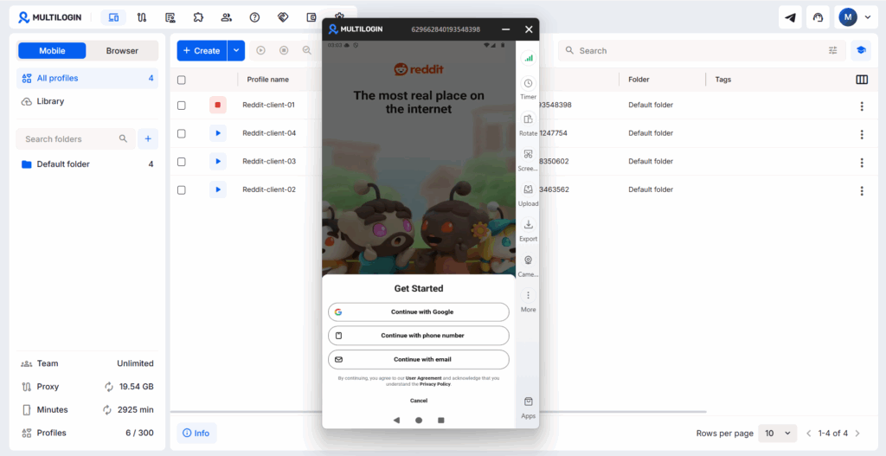Open Camera in the phone side panel
The image size is (886, 456).
528,266
